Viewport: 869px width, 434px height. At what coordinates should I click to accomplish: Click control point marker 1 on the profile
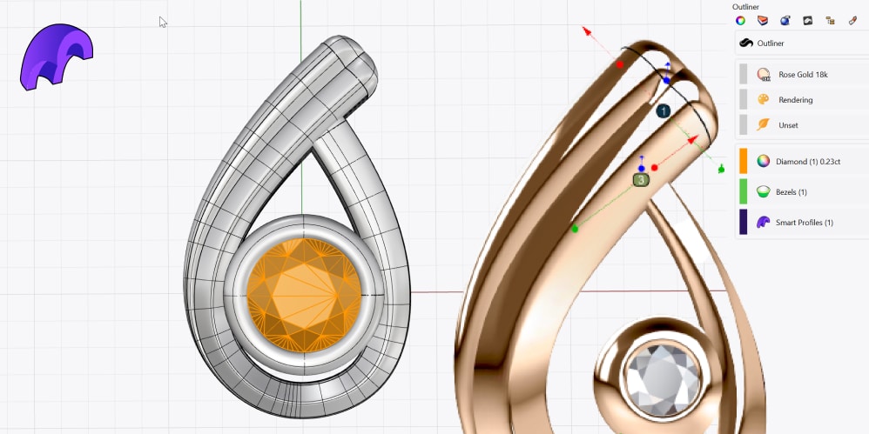click(663, 111)
